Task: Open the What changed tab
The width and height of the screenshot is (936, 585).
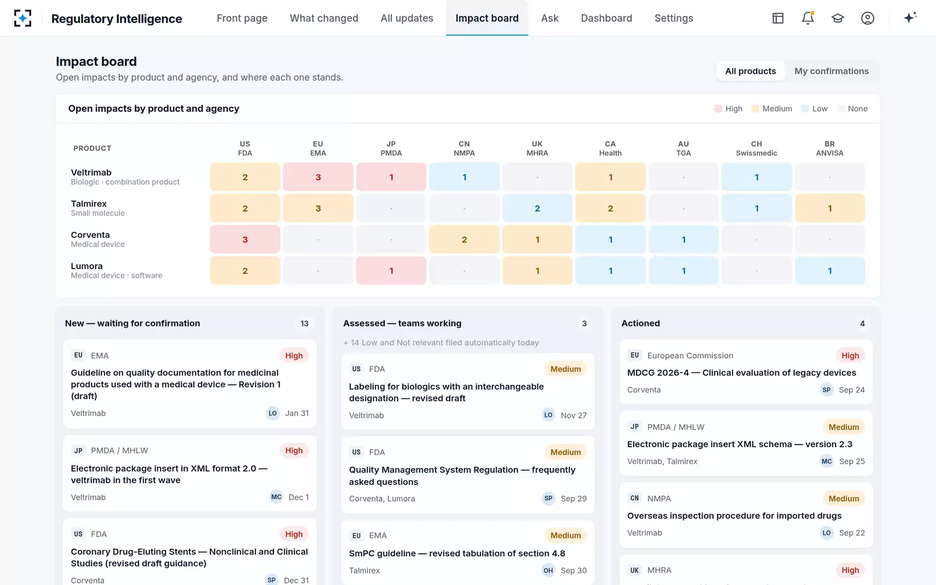Action: coord(324,18)
